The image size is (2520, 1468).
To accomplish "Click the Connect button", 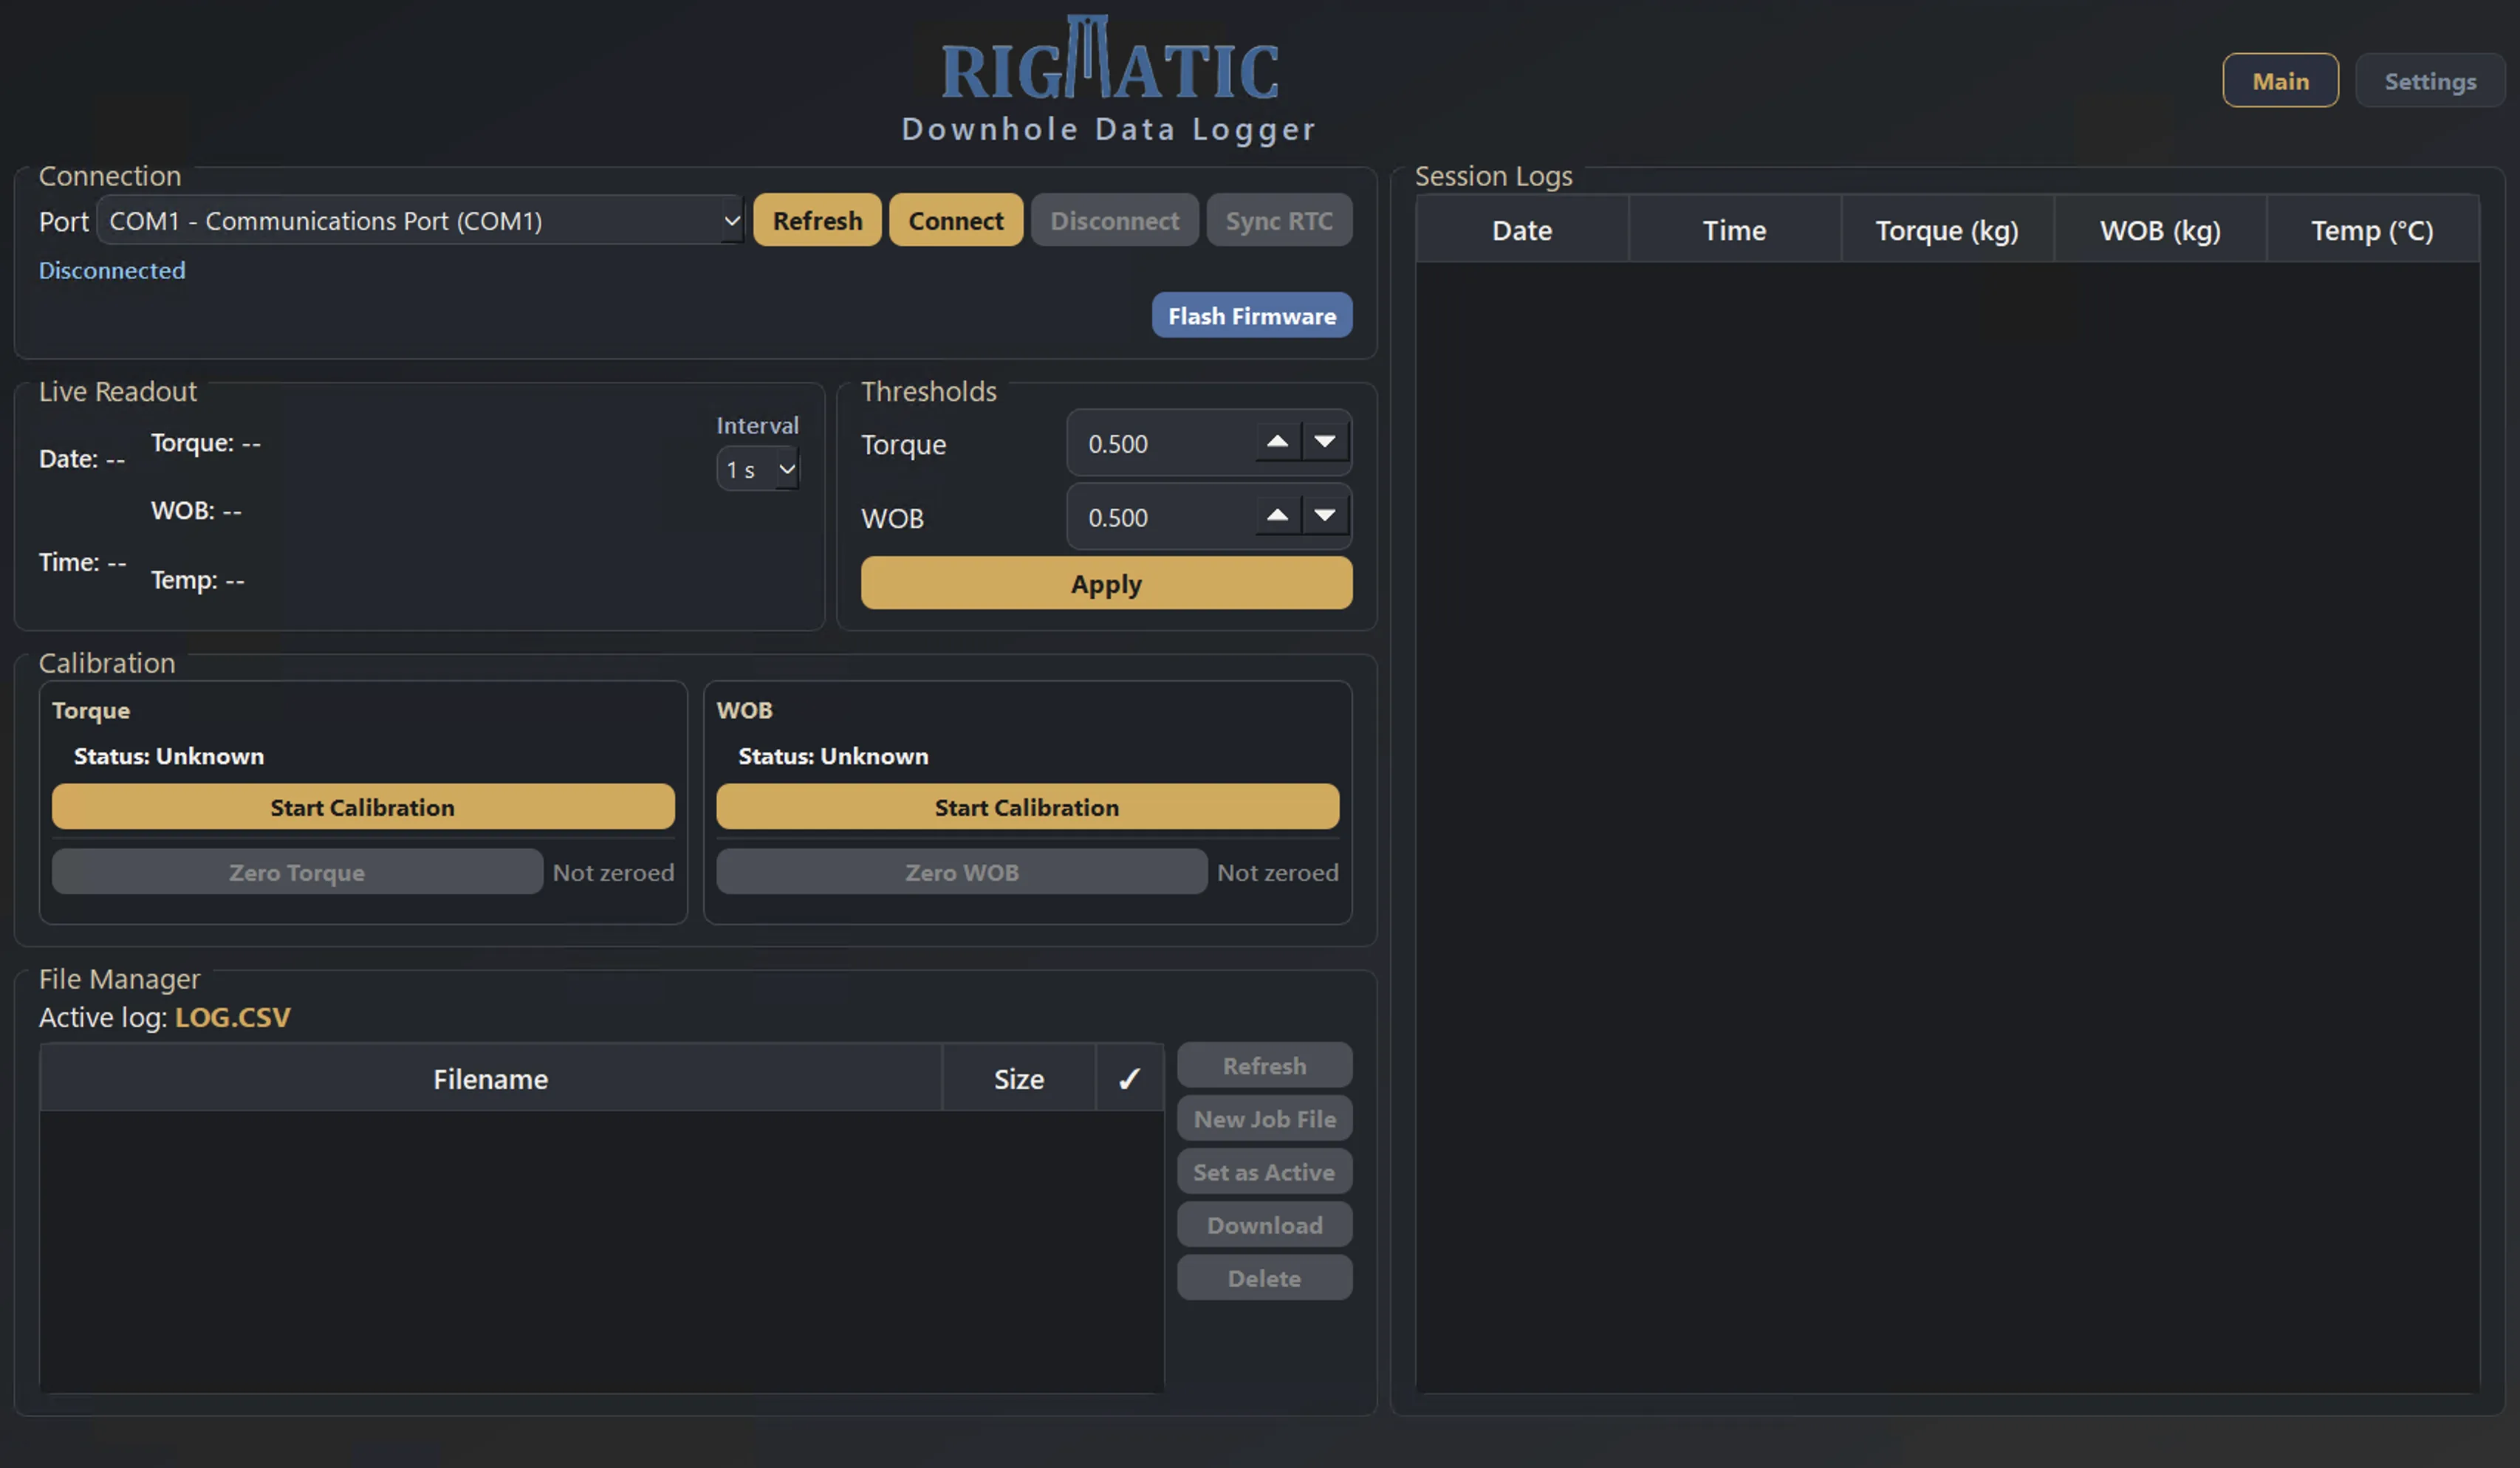I will pos(956,220).
